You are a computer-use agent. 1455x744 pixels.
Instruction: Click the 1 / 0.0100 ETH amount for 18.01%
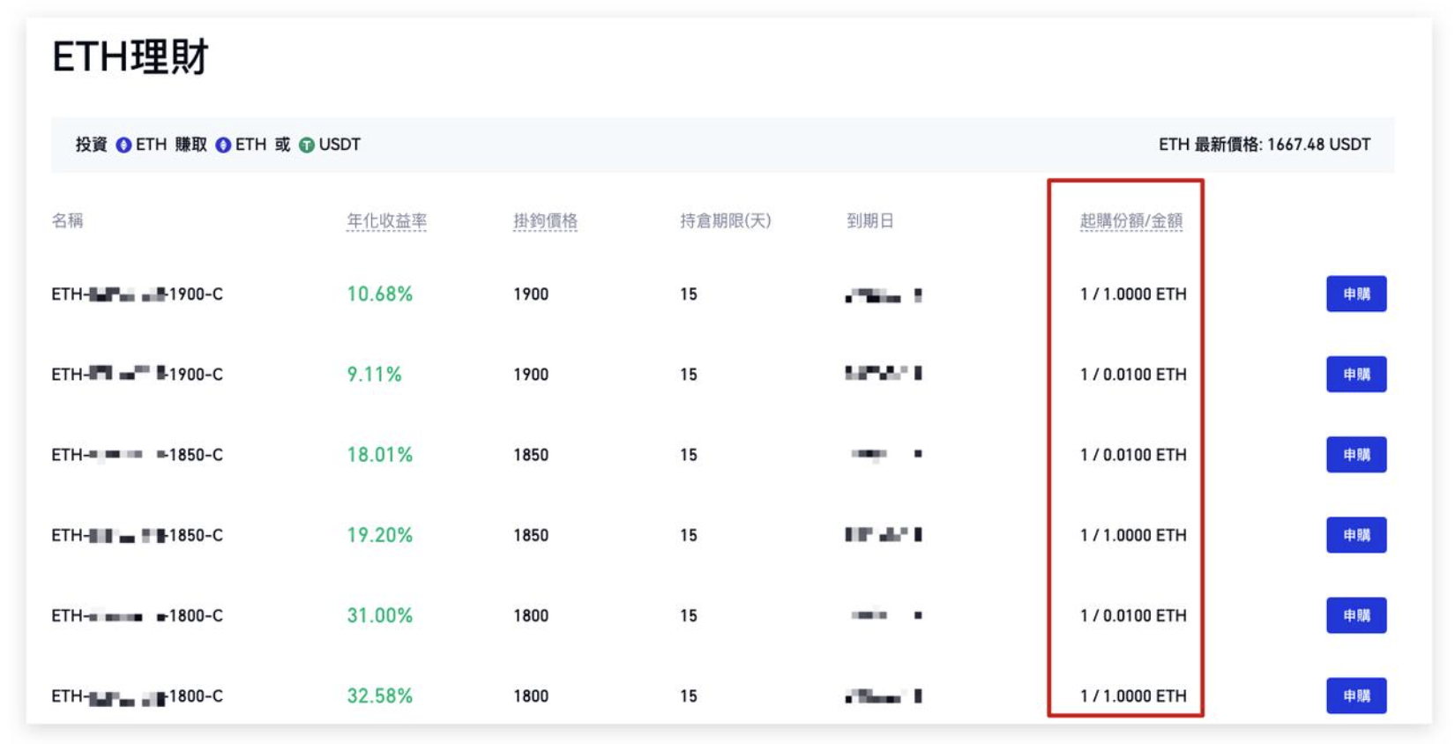coord(1133,454)
